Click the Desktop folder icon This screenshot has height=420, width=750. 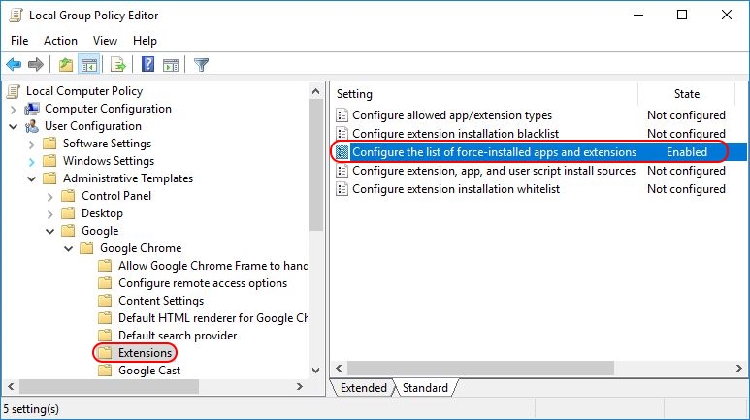68,213
